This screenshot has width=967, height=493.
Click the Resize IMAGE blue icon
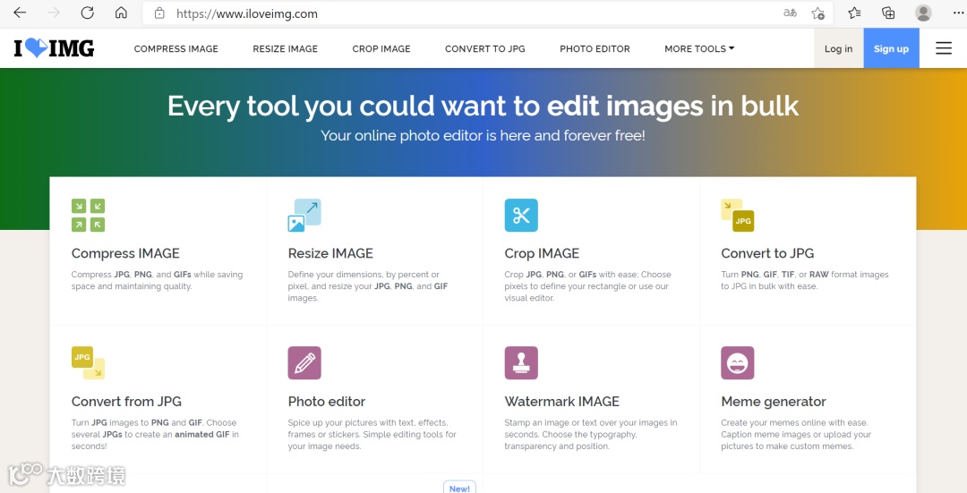click(304, 215)
